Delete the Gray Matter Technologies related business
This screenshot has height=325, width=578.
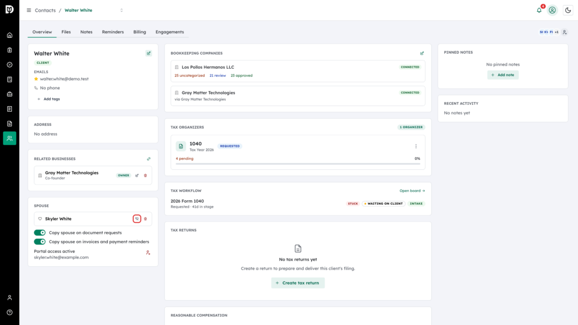[145, 175]
